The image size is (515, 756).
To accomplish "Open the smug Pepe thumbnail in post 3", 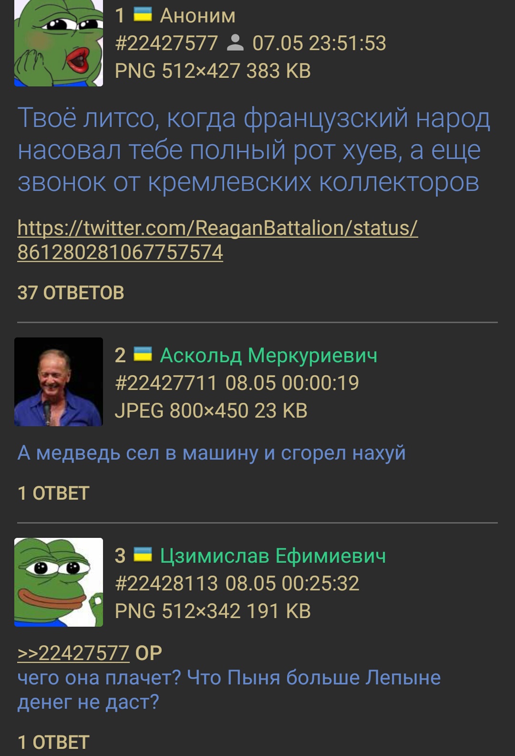I will tap(59, 582).
